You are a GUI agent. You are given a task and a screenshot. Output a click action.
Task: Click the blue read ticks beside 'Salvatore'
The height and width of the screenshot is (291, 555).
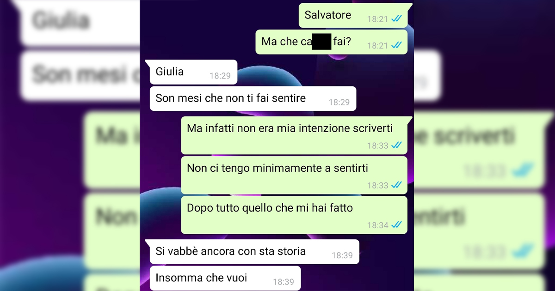[396, 19]
